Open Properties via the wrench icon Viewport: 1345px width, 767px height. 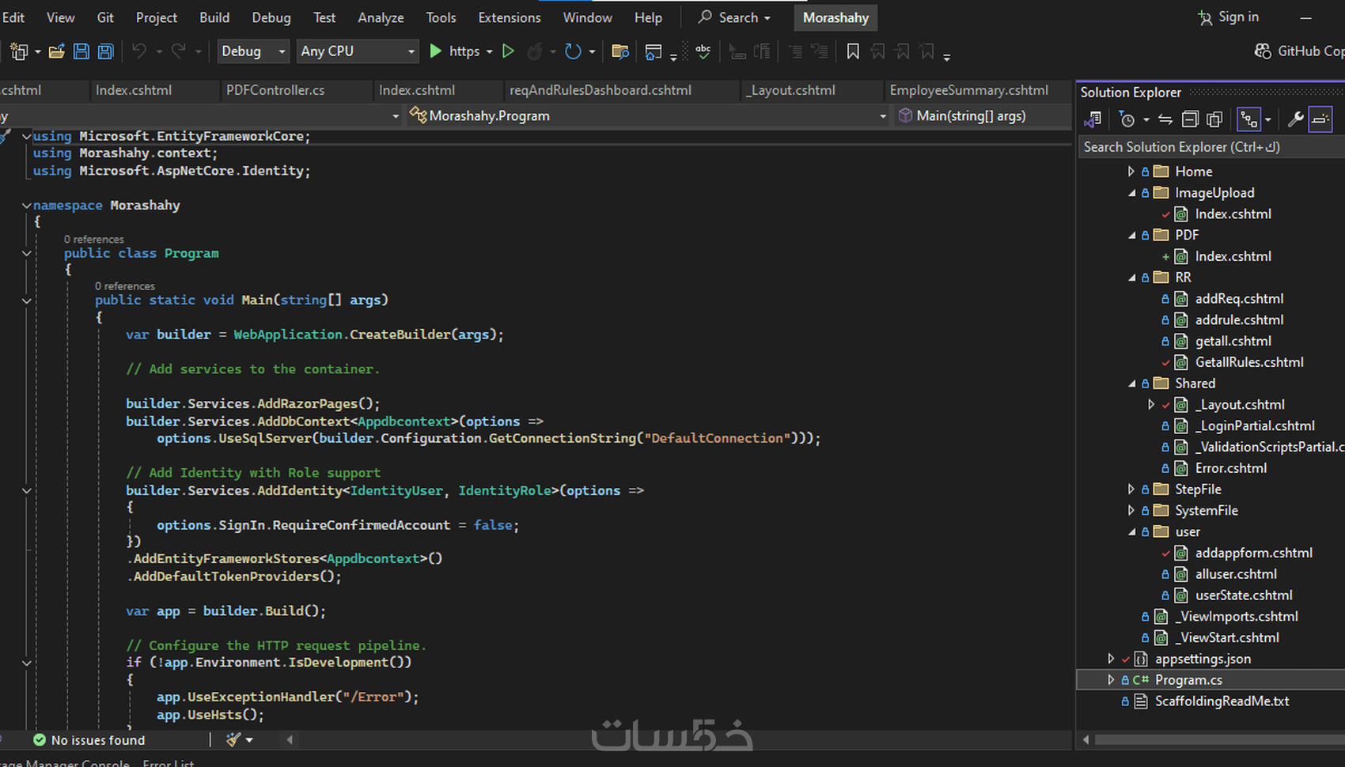[1295, 119]
